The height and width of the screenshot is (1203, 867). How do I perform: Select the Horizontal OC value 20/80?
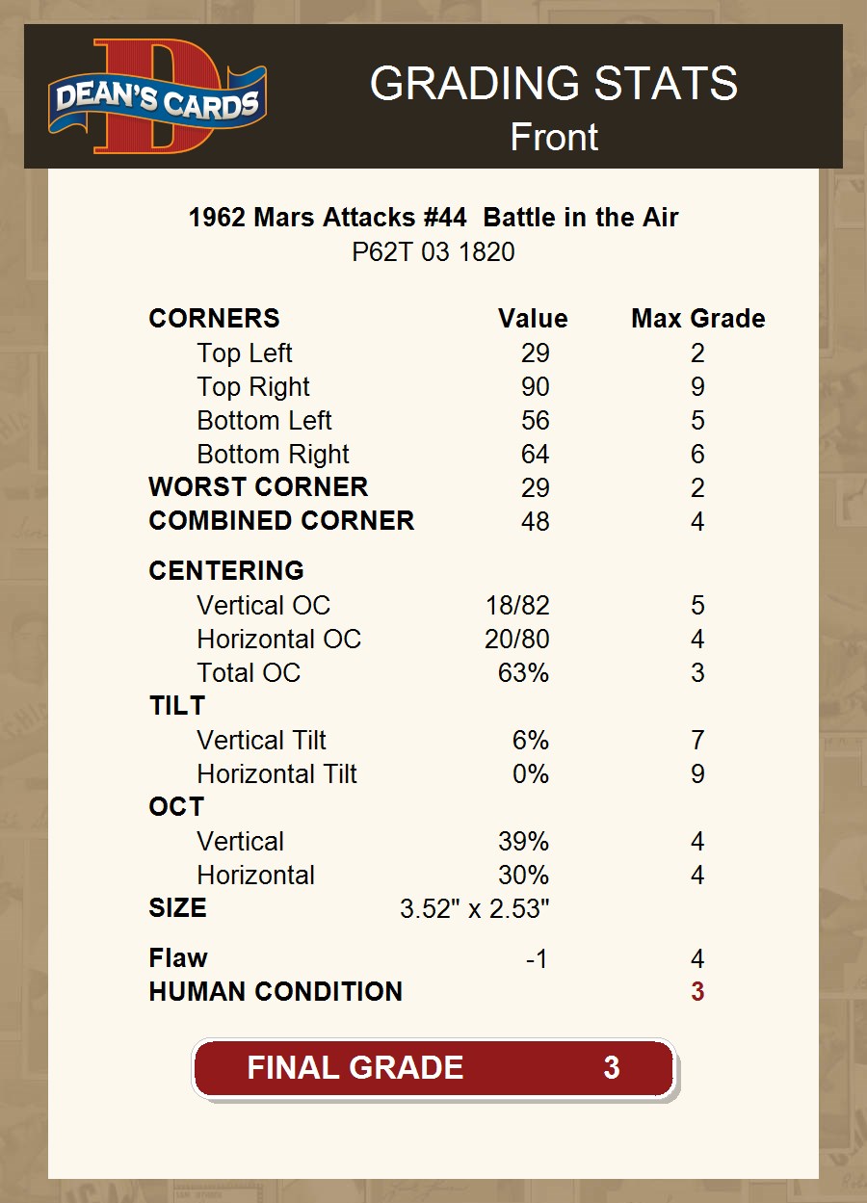(517, 640)
